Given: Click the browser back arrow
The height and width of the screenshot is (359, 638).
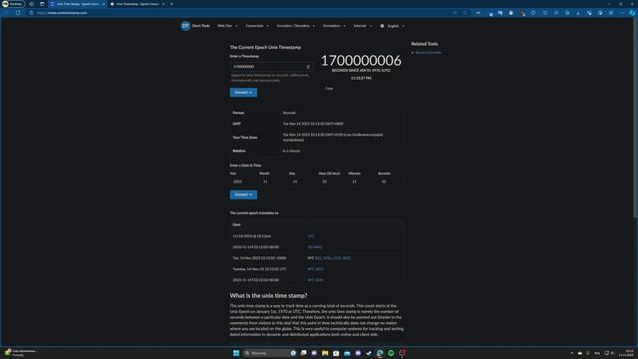Looking at the screenshot, I should (x=7, y=13).
